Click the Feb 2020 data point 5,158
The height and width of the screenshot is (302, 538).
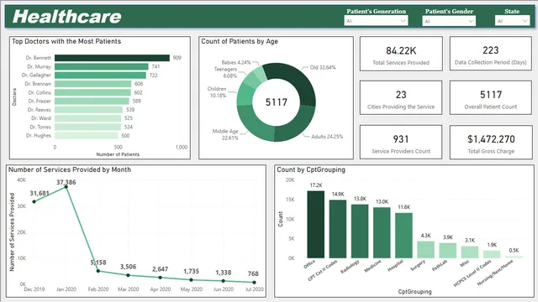click(x=98, y=271)
